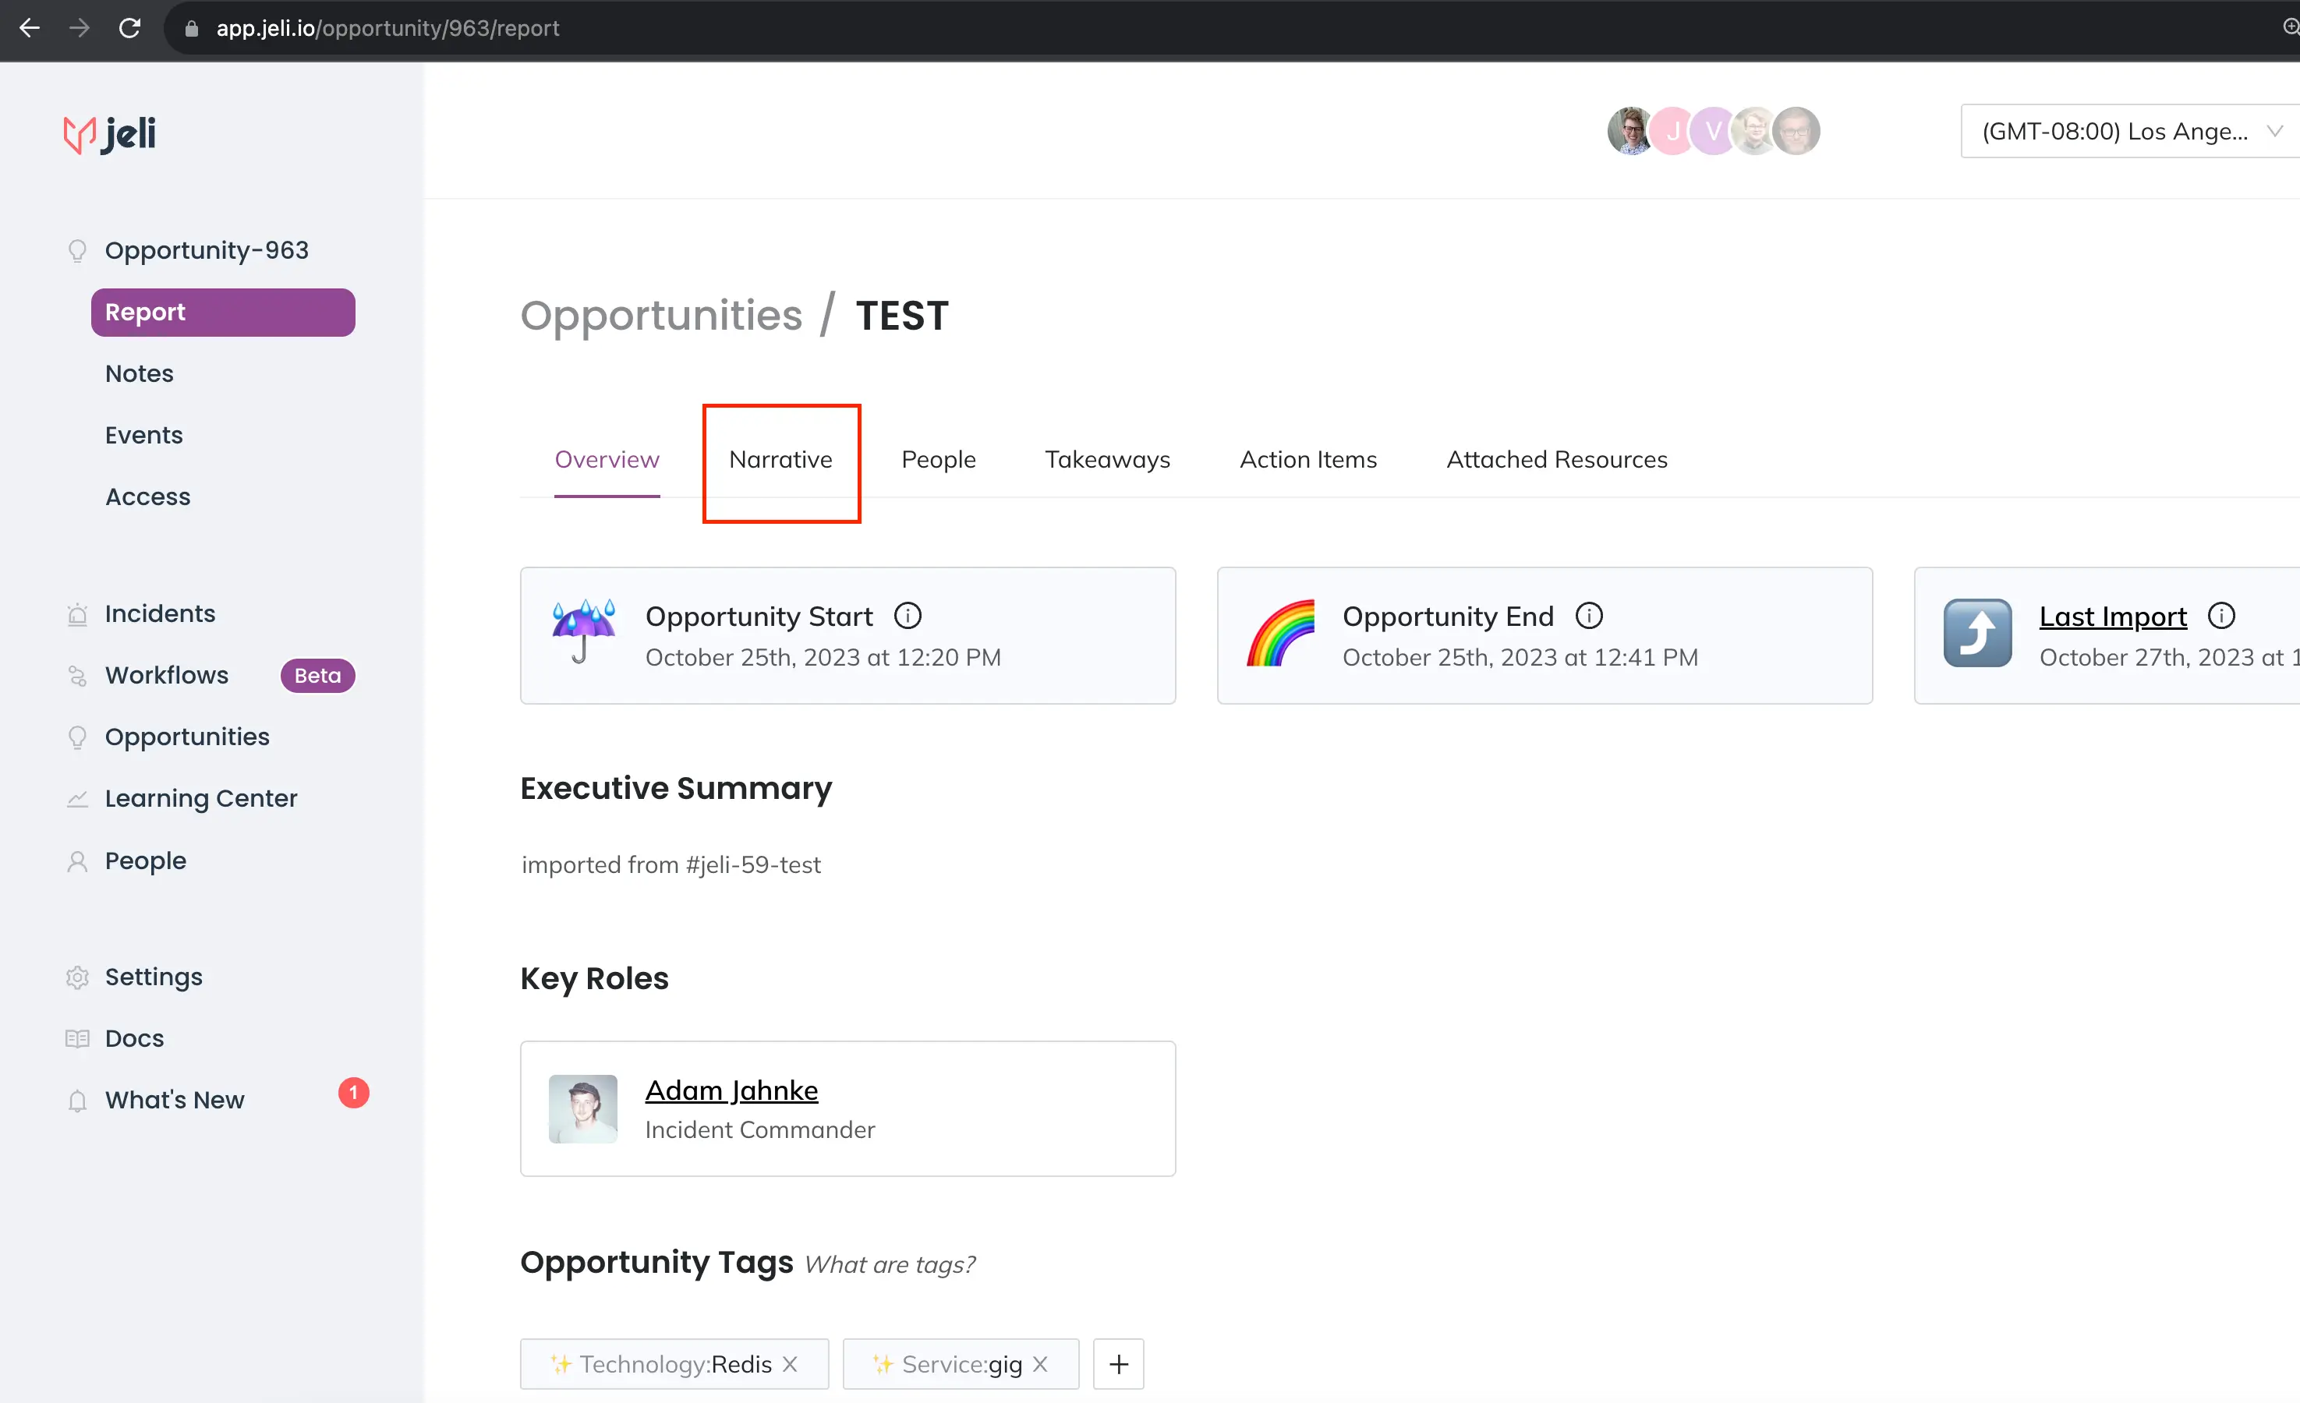
Task: Open Adam Jahnke's profile link
Action: [731, 1090]
